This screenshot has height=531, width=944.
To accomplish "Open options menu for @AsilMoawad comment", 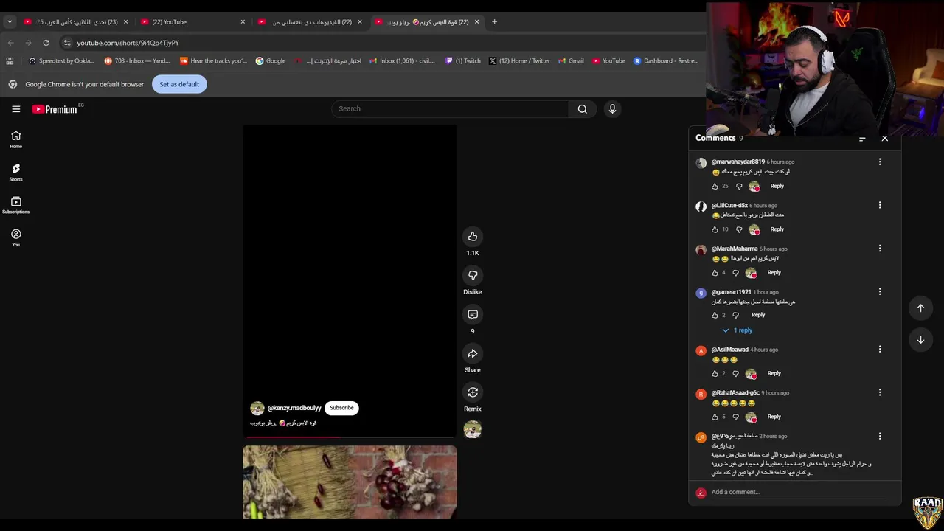I will (880, 350).
